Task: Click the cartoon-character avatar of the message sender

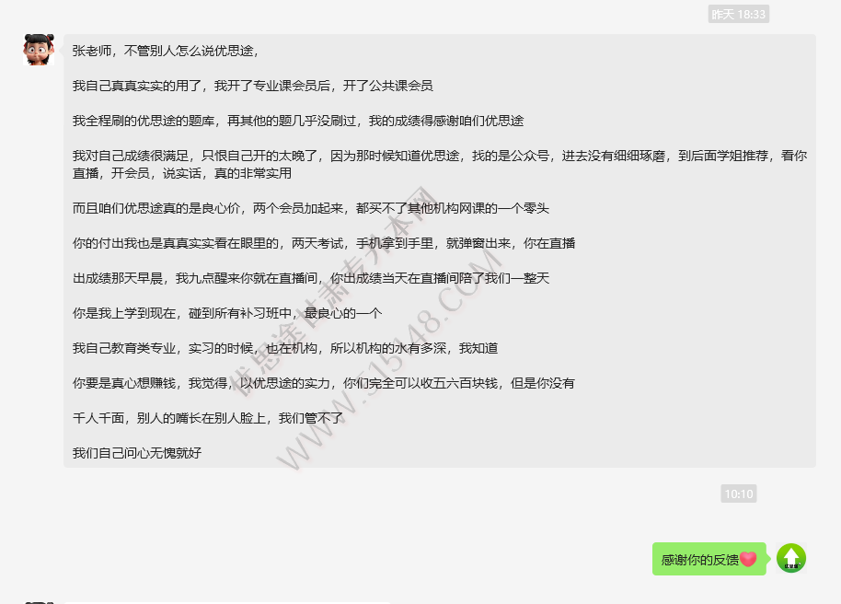Action: point(39,50)
